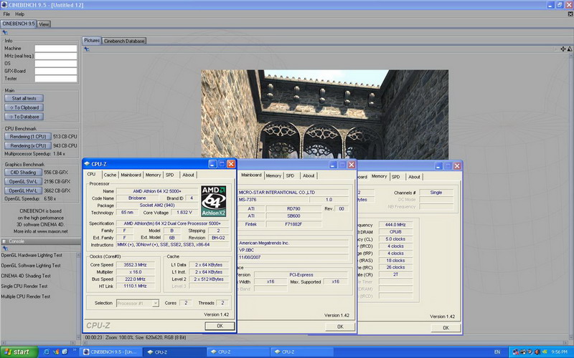Open the Windows Start menu
The height and width of the screenshot is (358, 574).
coord(17,352)
